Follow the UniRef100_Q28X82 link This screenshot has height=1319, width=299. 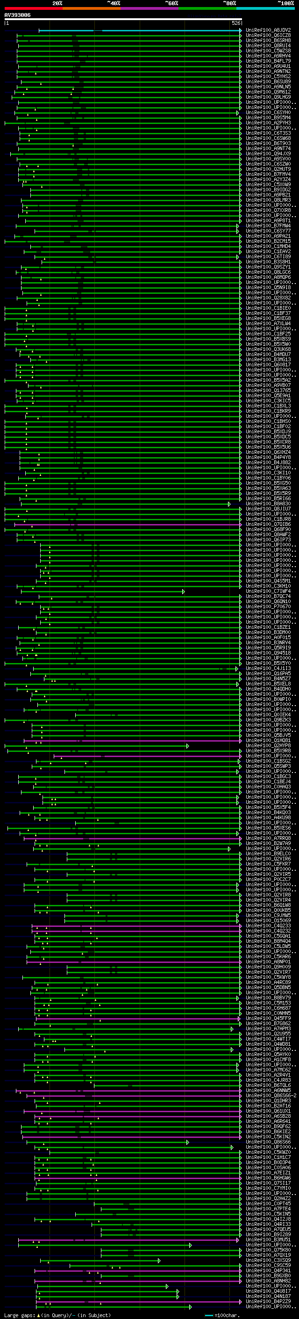point(268,298)
